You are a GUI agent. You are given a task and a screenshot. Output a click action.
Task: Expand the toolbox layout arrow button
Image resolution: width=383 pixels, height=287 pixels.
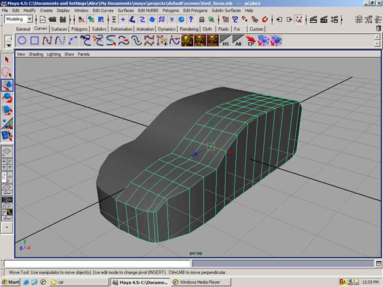[7, 227]
